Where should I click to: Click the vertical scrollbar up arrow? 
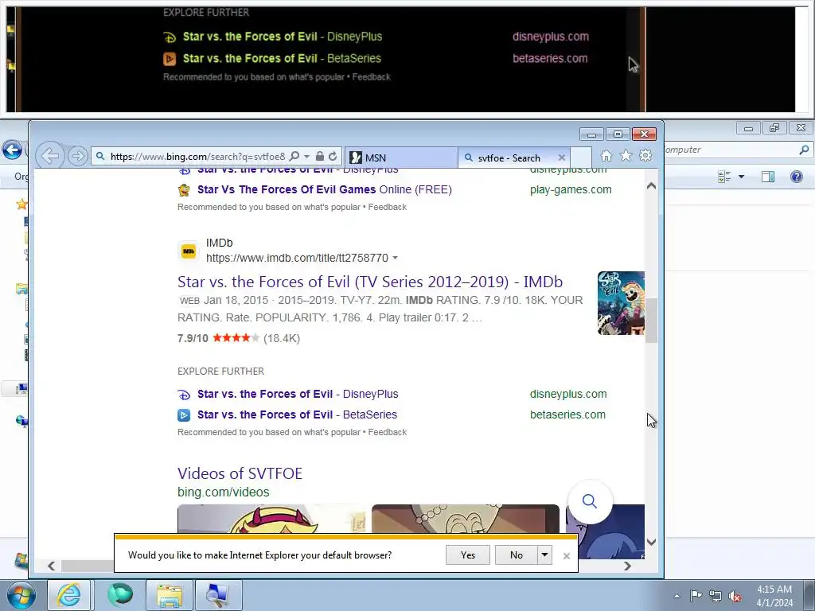tap(651, 185)
